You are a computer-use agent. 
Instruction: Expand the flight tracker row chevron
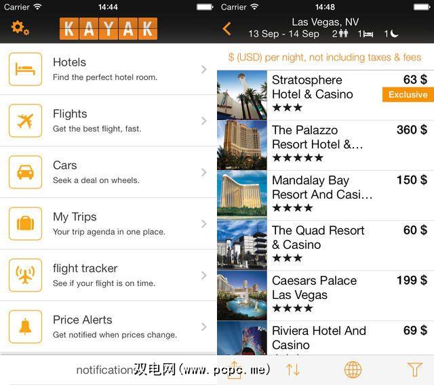click(204, 275)
